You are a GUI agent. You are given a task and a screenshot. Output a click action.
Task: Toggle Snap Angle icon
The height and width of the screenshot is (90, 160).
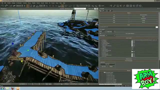[x=70, y=6]
